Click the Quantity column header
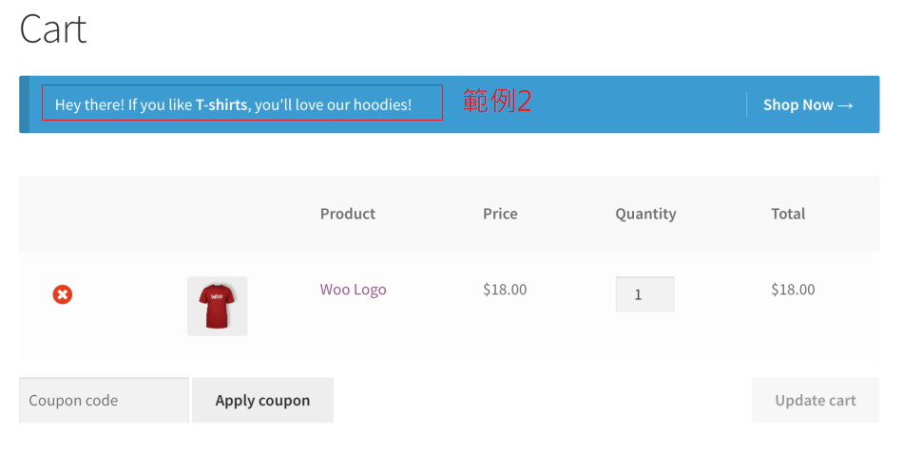Screen dimensions: 903x452 coord(645,214)
